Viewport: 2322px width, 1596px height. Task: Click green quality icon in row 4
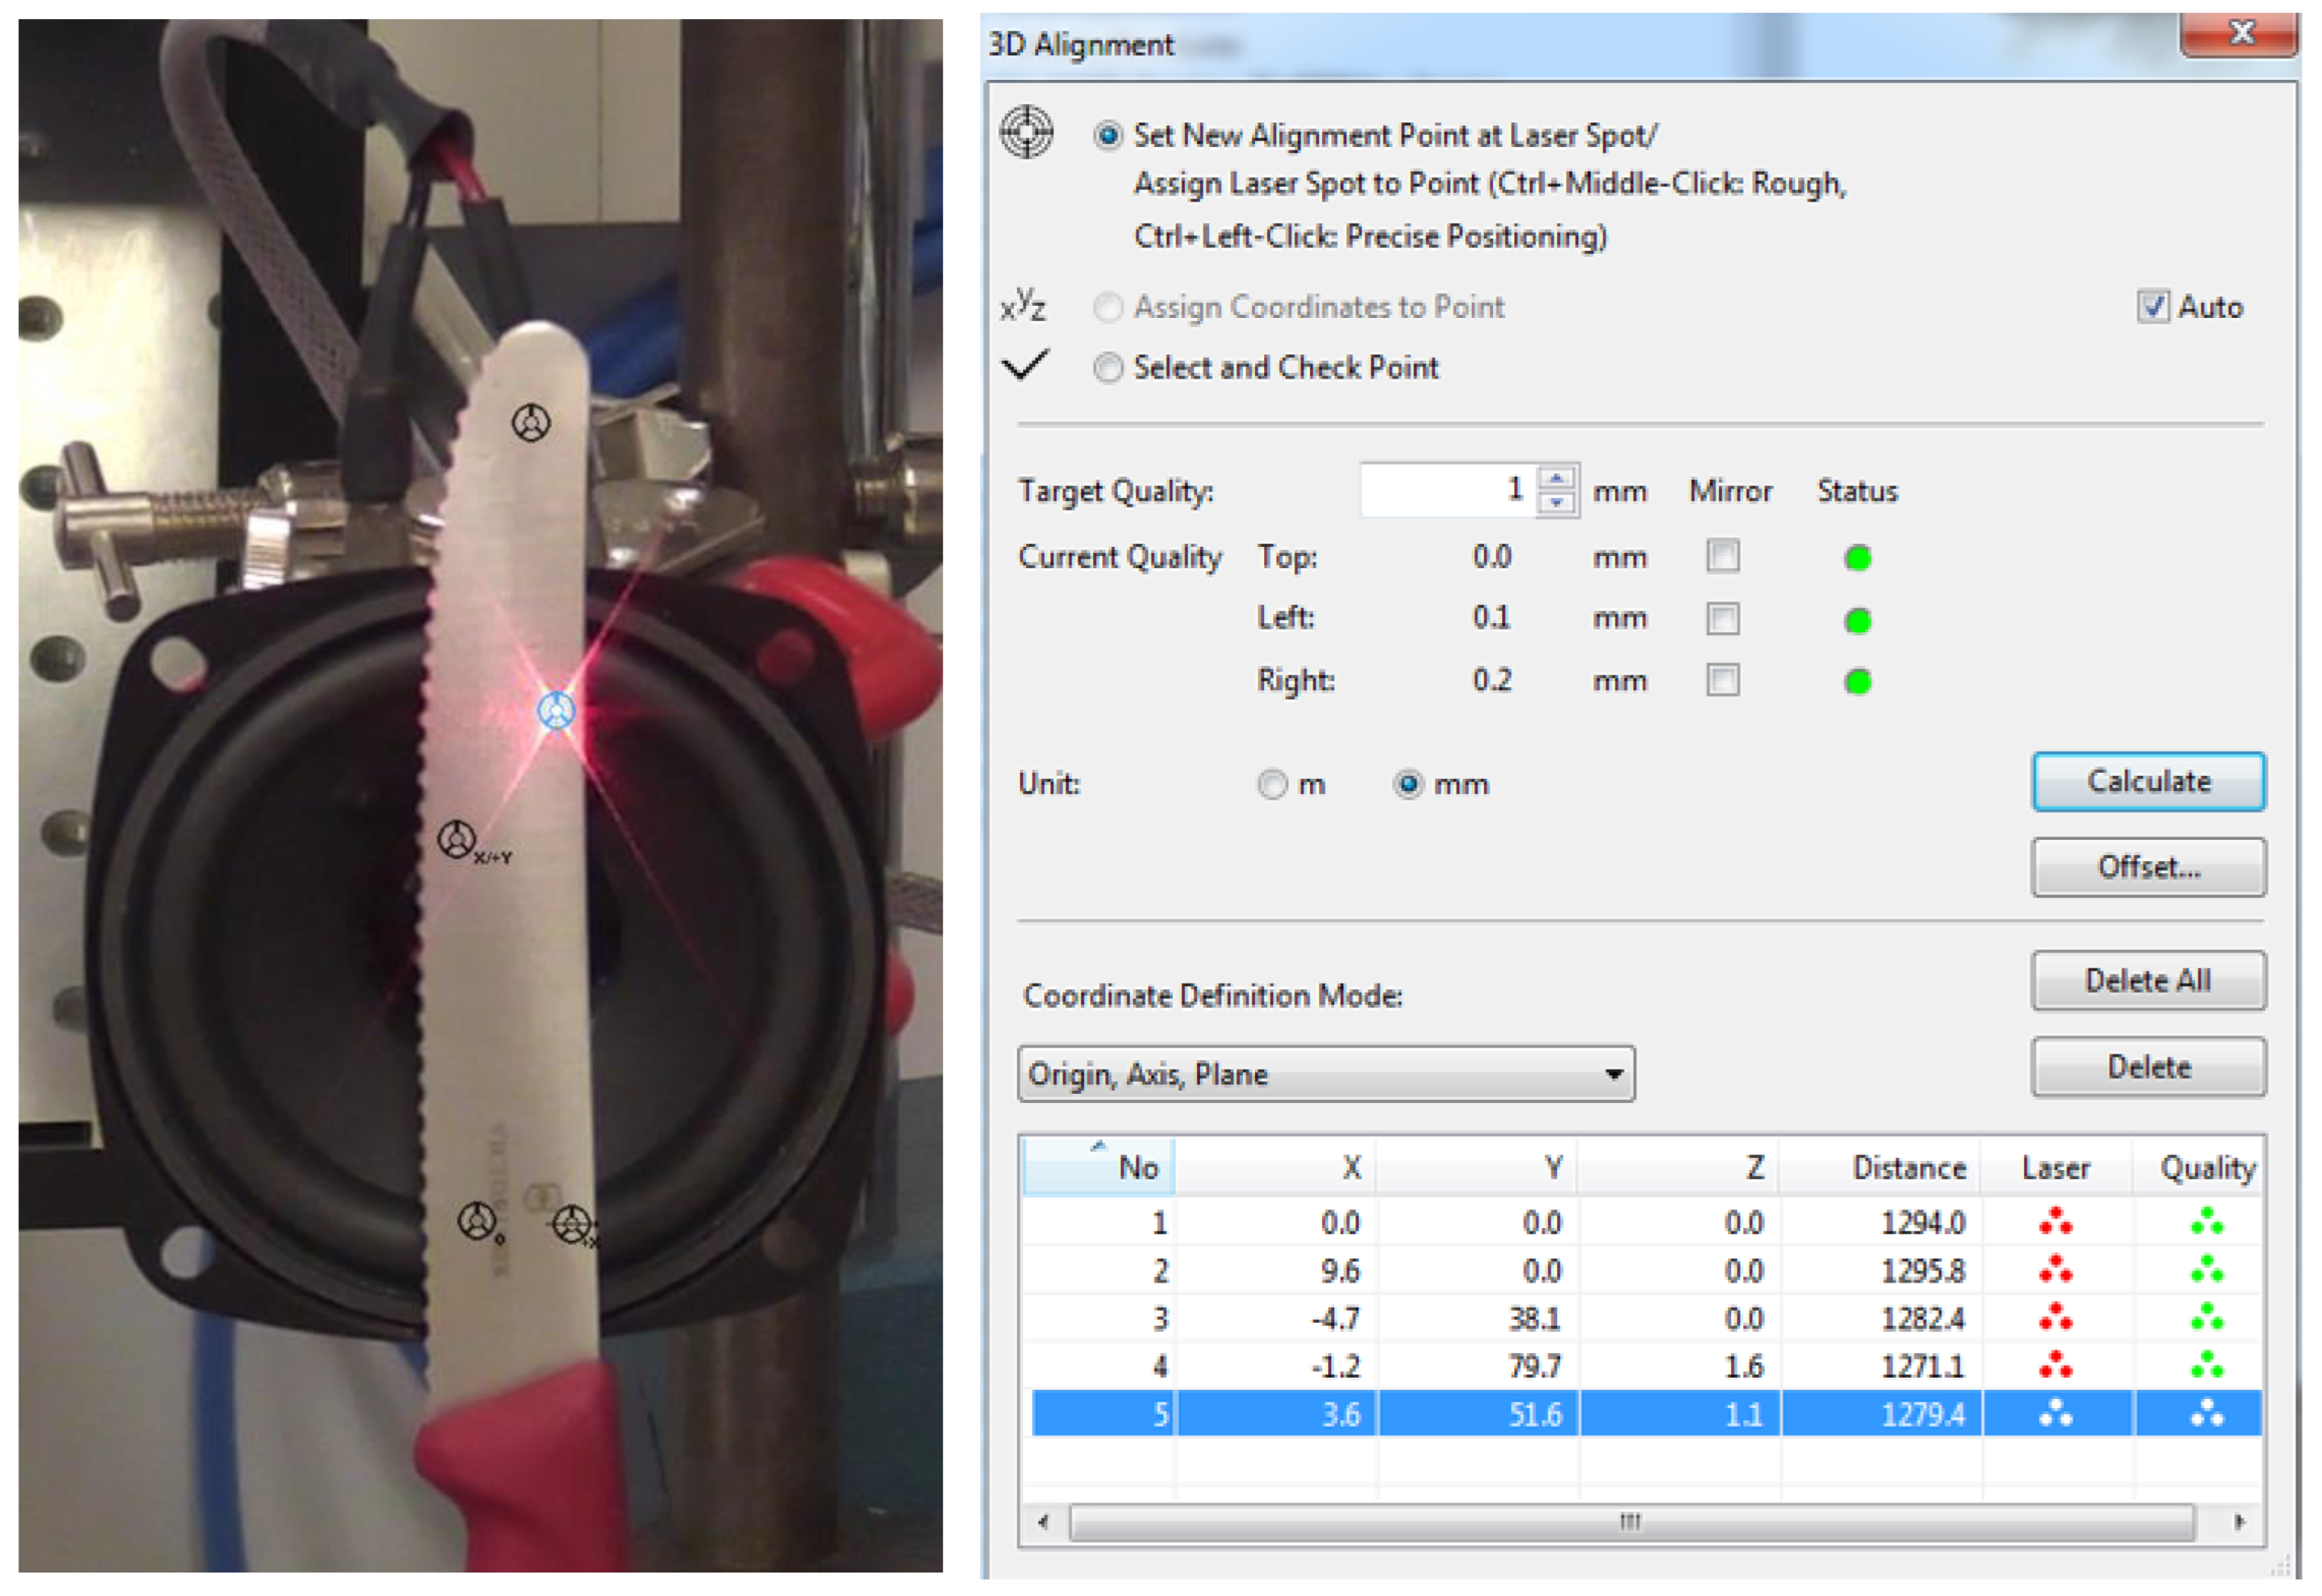coord(2206,1365)
